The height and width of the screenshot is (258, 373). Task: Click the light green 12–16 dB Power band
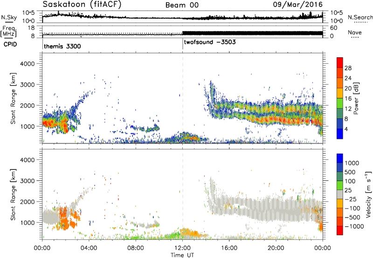tap(340, 103)
